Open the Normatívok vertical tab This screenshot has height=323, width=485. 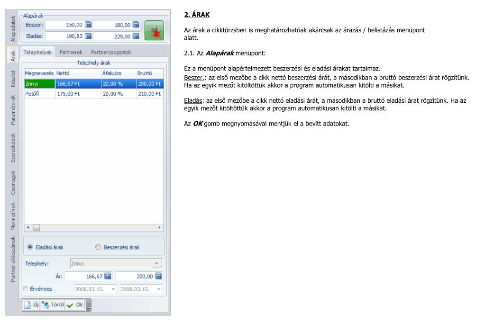13,216
